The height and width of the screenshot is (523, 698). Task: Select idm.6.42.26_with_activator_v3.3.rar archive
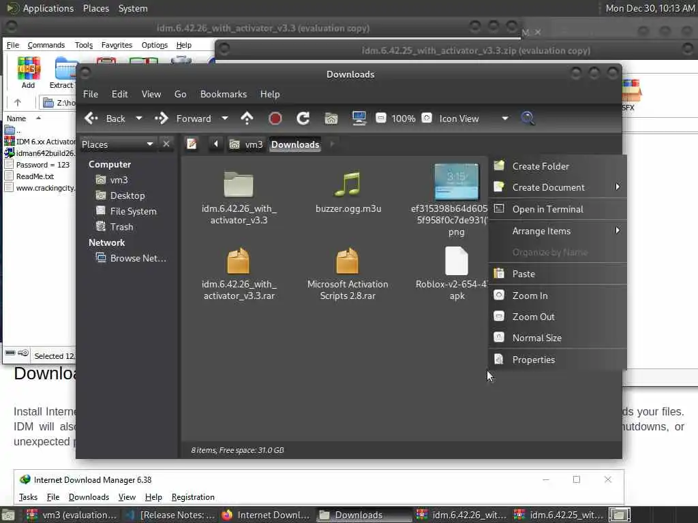pyautogui.click(x=239, y=274)
